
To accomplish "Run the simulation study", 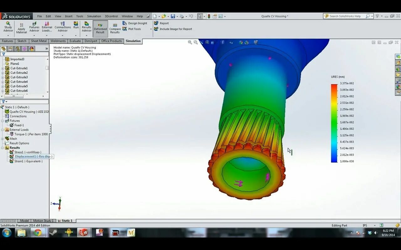I will (x=76, y=25).
